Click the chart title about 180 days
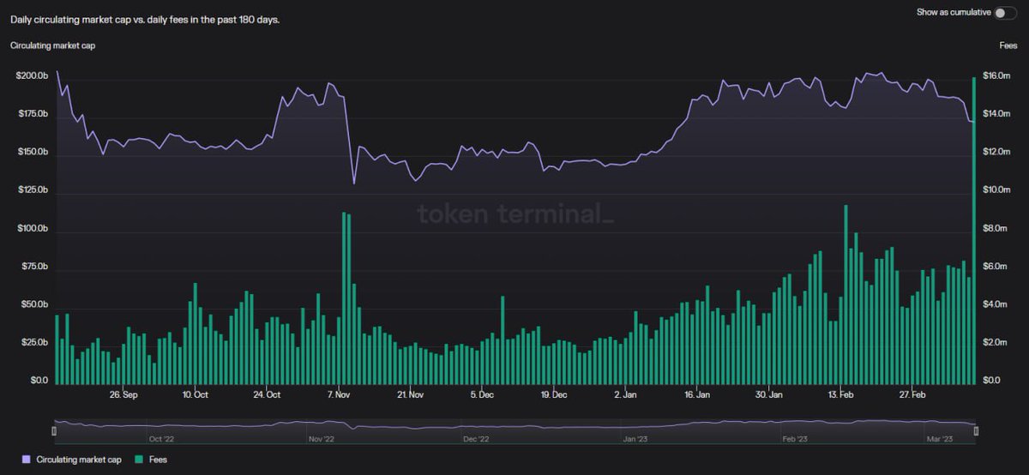Image resolution: width=1029 pixels, height=475 pixels. [145, 19]
